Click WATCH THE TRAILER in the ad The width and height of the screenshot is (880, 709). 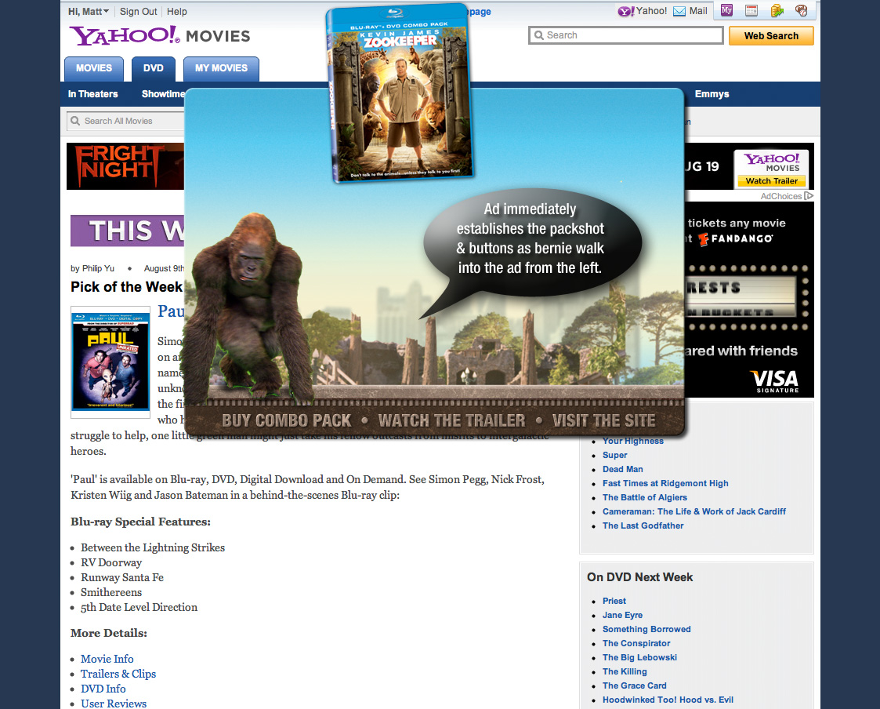(452, 421)
